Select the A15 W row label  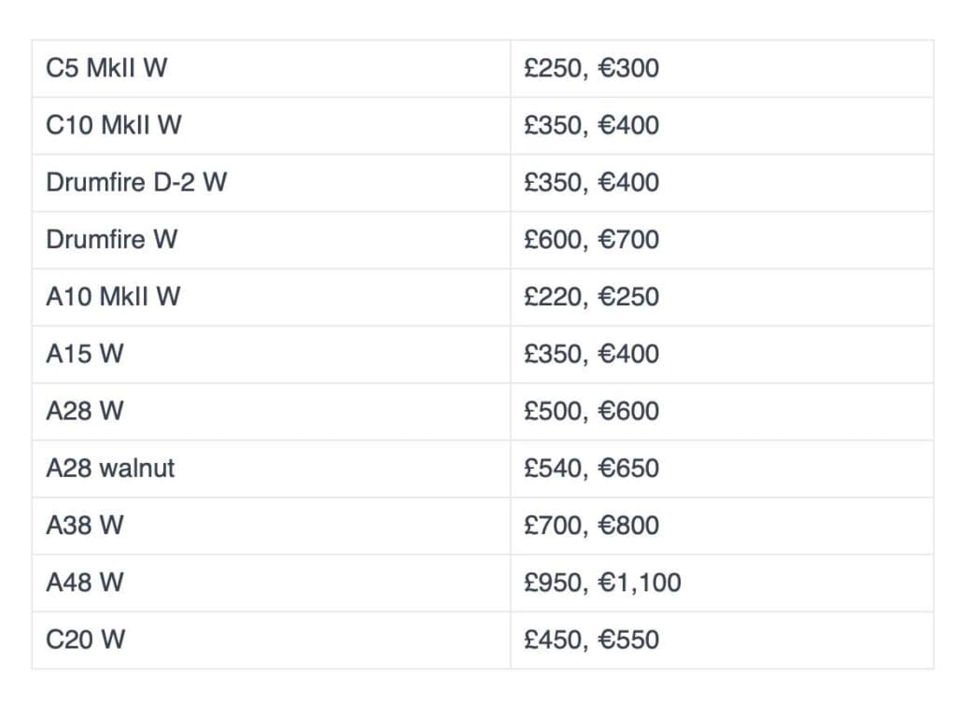click(85, 354)
